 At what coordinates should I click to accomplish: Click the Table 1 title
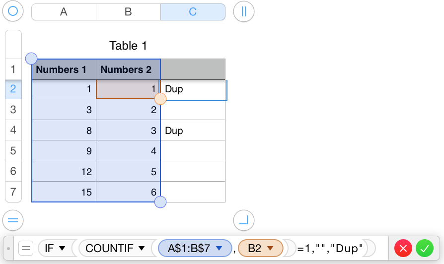pos(128,46)
